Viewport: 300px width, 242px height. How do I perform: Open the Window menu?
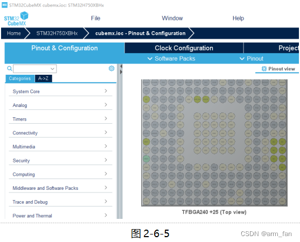click(x=172, y=18)
